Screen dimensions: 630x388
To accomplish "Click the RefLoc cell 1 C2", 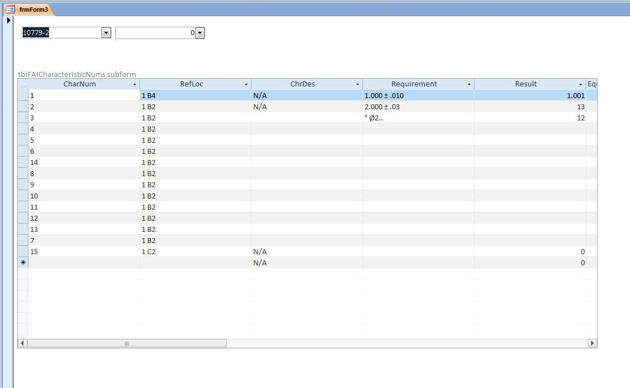I will pos(195,251).
